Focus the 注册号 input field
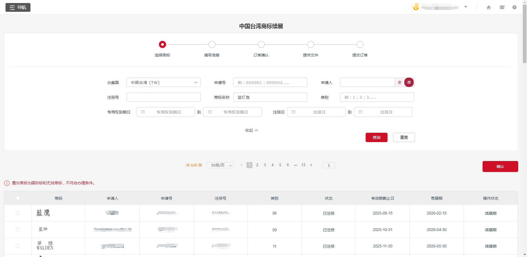The height and width of the screenshot is (257, 527). point(164,97)
